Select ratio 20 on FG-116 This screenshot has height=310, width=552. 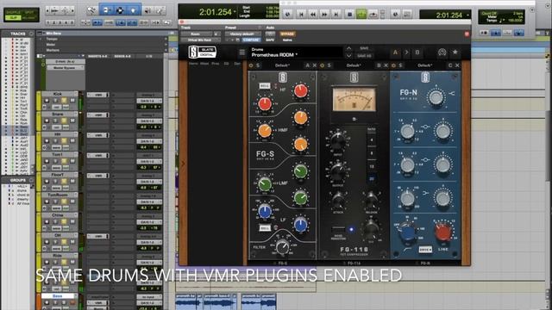coord(371,179)
